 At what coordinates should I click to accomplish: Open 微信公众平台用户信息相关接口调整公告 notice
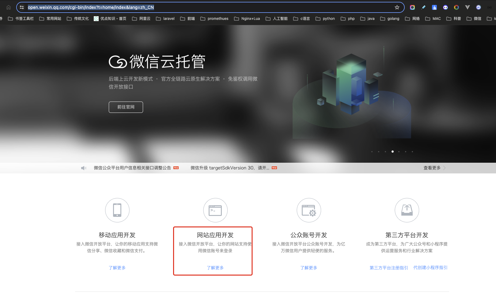click(132, 168)
